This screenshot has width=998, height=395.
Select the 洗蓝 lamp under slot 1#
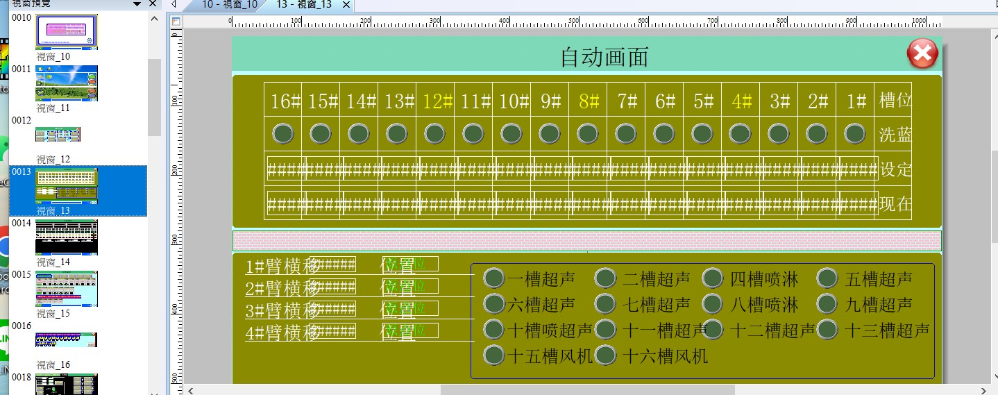tap(854, 133)
